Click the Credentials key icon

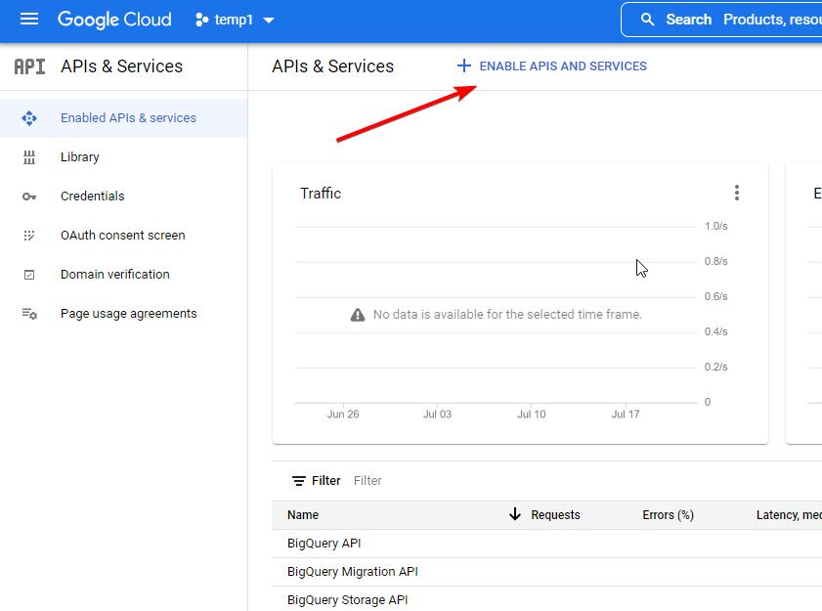[x=29, y=196]
